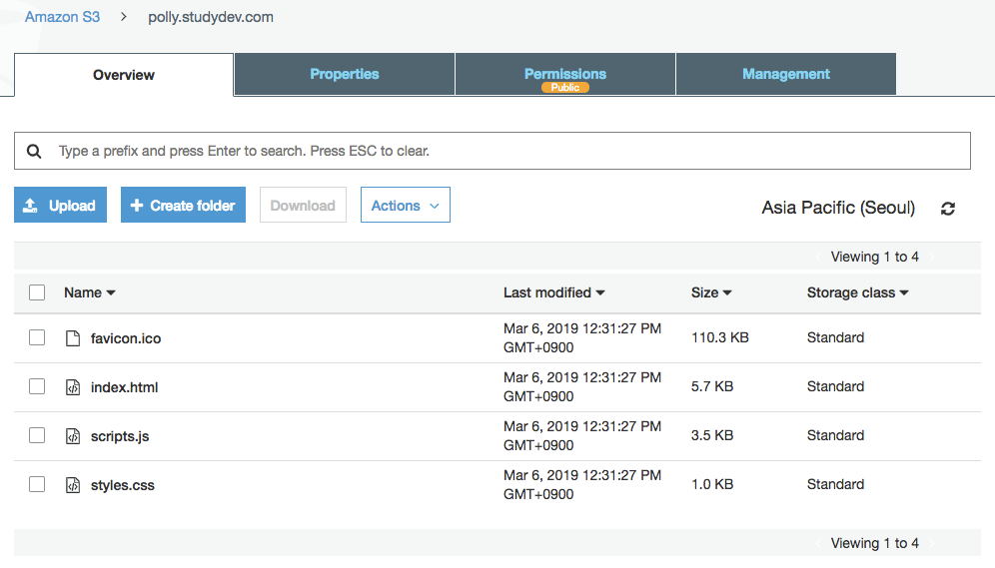
Task: Sort by Name column header
Action: pos(90,292)
